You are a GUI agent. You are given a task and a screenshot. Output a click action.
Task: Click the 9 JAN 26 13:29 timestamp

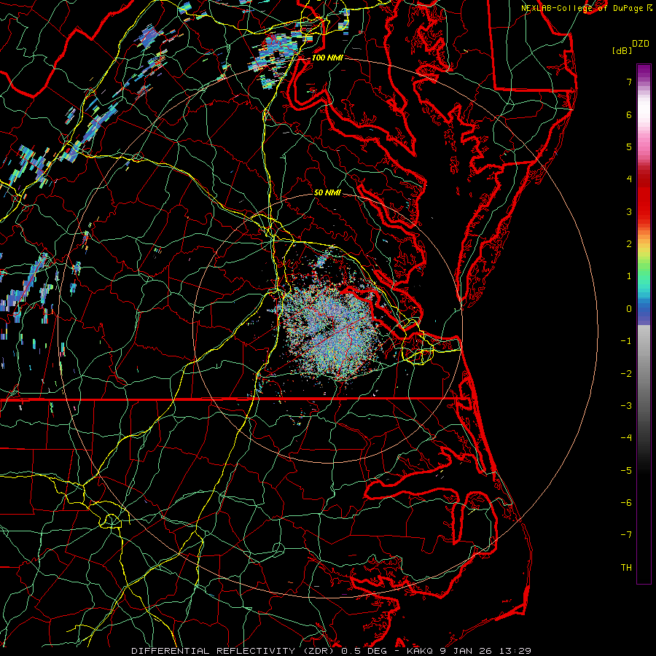pos(485,651)
